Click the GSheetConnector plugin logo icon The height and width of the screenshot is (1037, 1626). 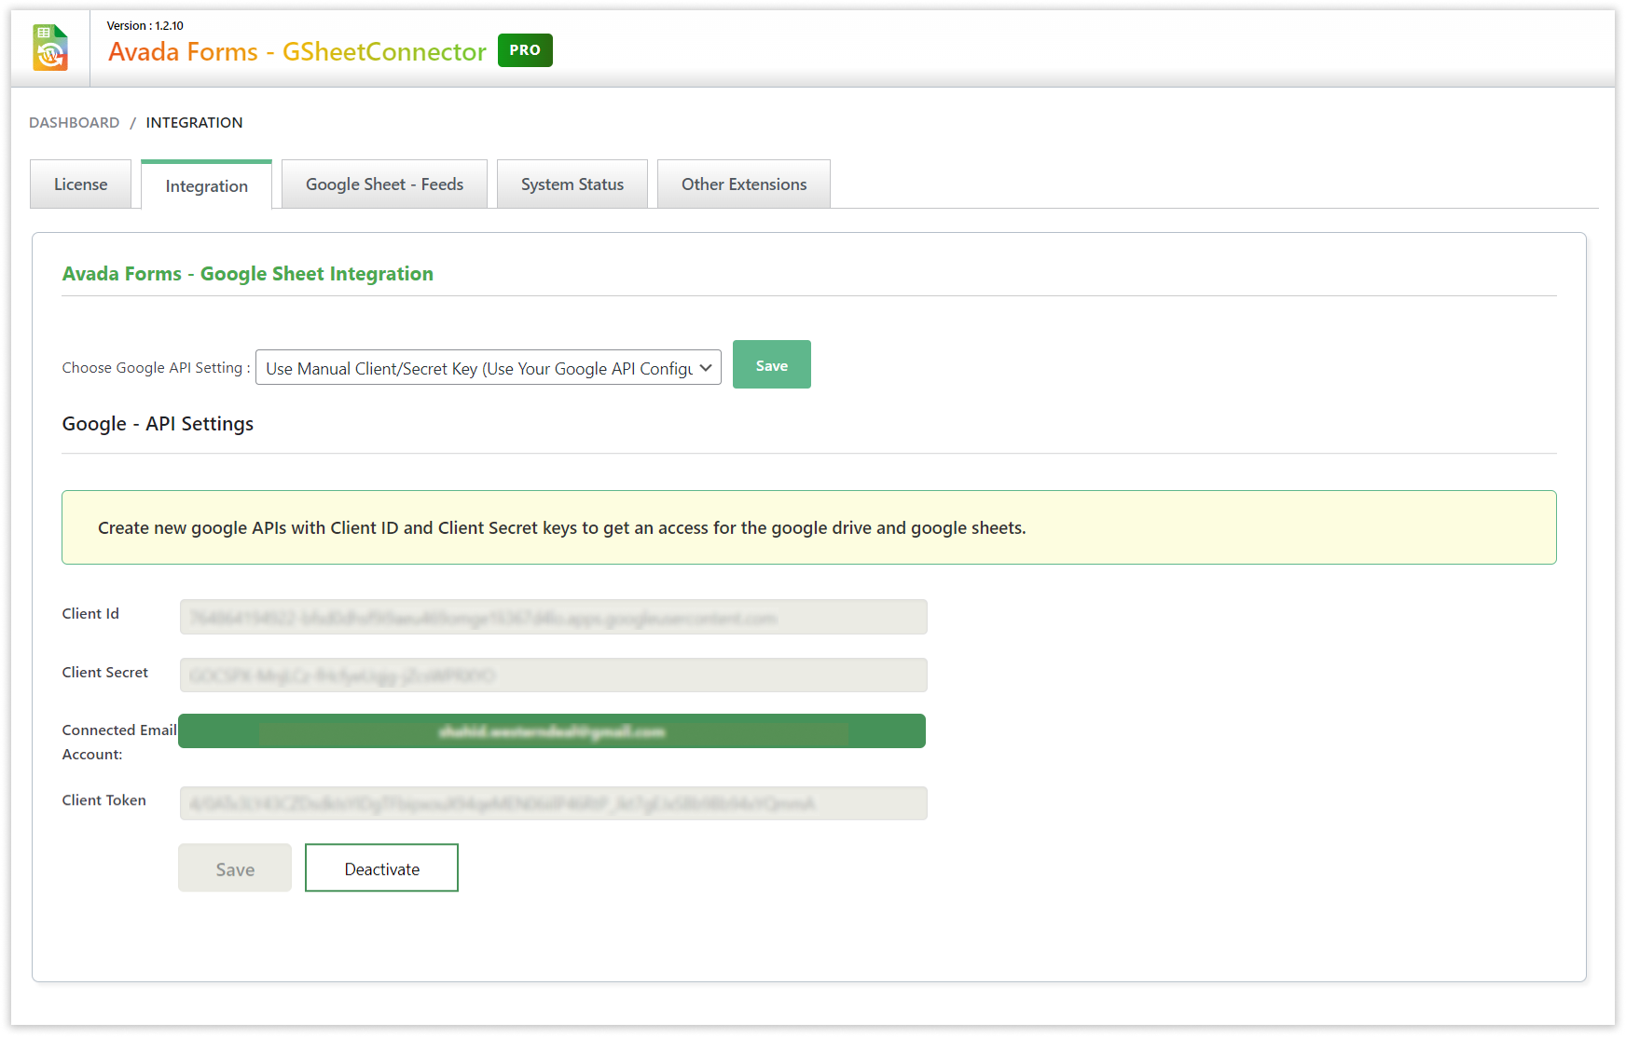click(50, 45)
